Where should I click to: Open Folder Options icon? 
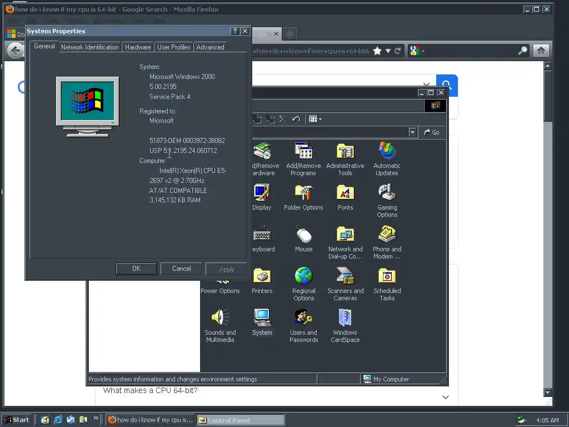tap(303, 197)
